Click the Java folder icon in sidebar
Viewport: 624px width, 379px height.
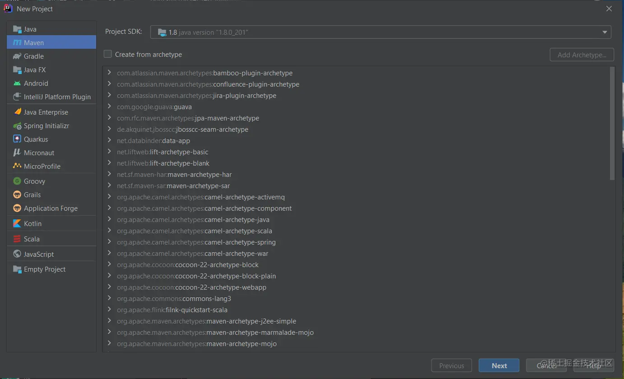coord(17,29)
